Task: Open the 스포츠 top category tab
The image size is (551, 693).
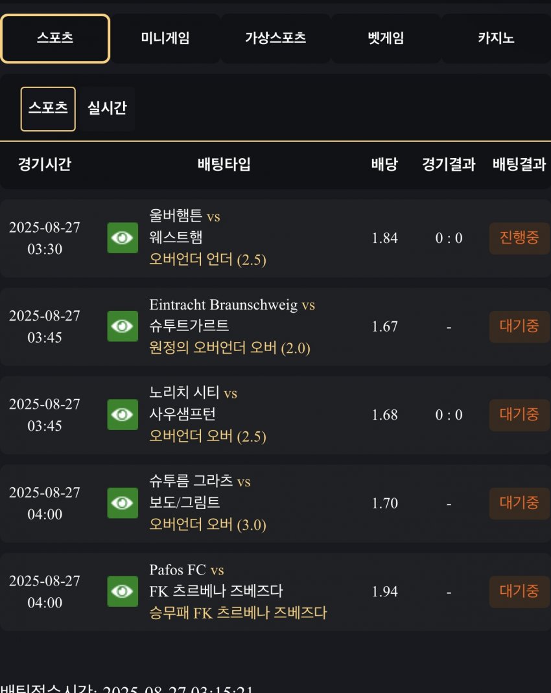Action: (55, 38)
